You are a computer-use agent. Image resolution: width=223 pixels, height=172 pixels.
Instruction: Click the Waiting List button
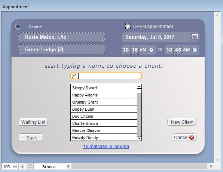pyautogui.click(x=33, y=122)
